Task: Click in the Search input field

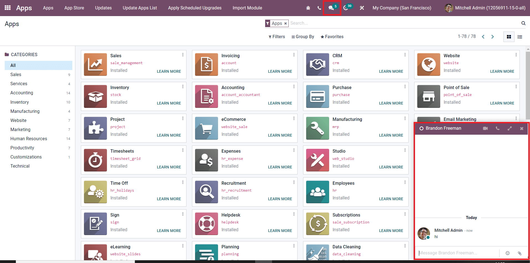Action: (x=404, y=23)
